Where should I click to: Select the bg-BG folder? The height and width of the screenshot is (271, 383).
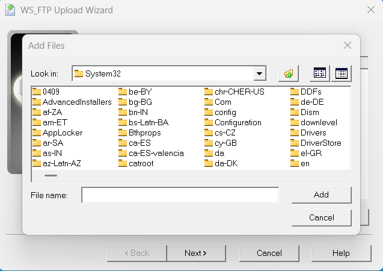(x=135, y=102)
